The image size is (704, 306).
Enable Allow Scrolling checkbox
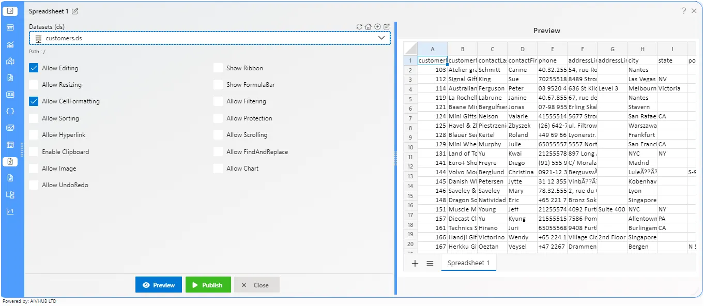pos(218,135)
